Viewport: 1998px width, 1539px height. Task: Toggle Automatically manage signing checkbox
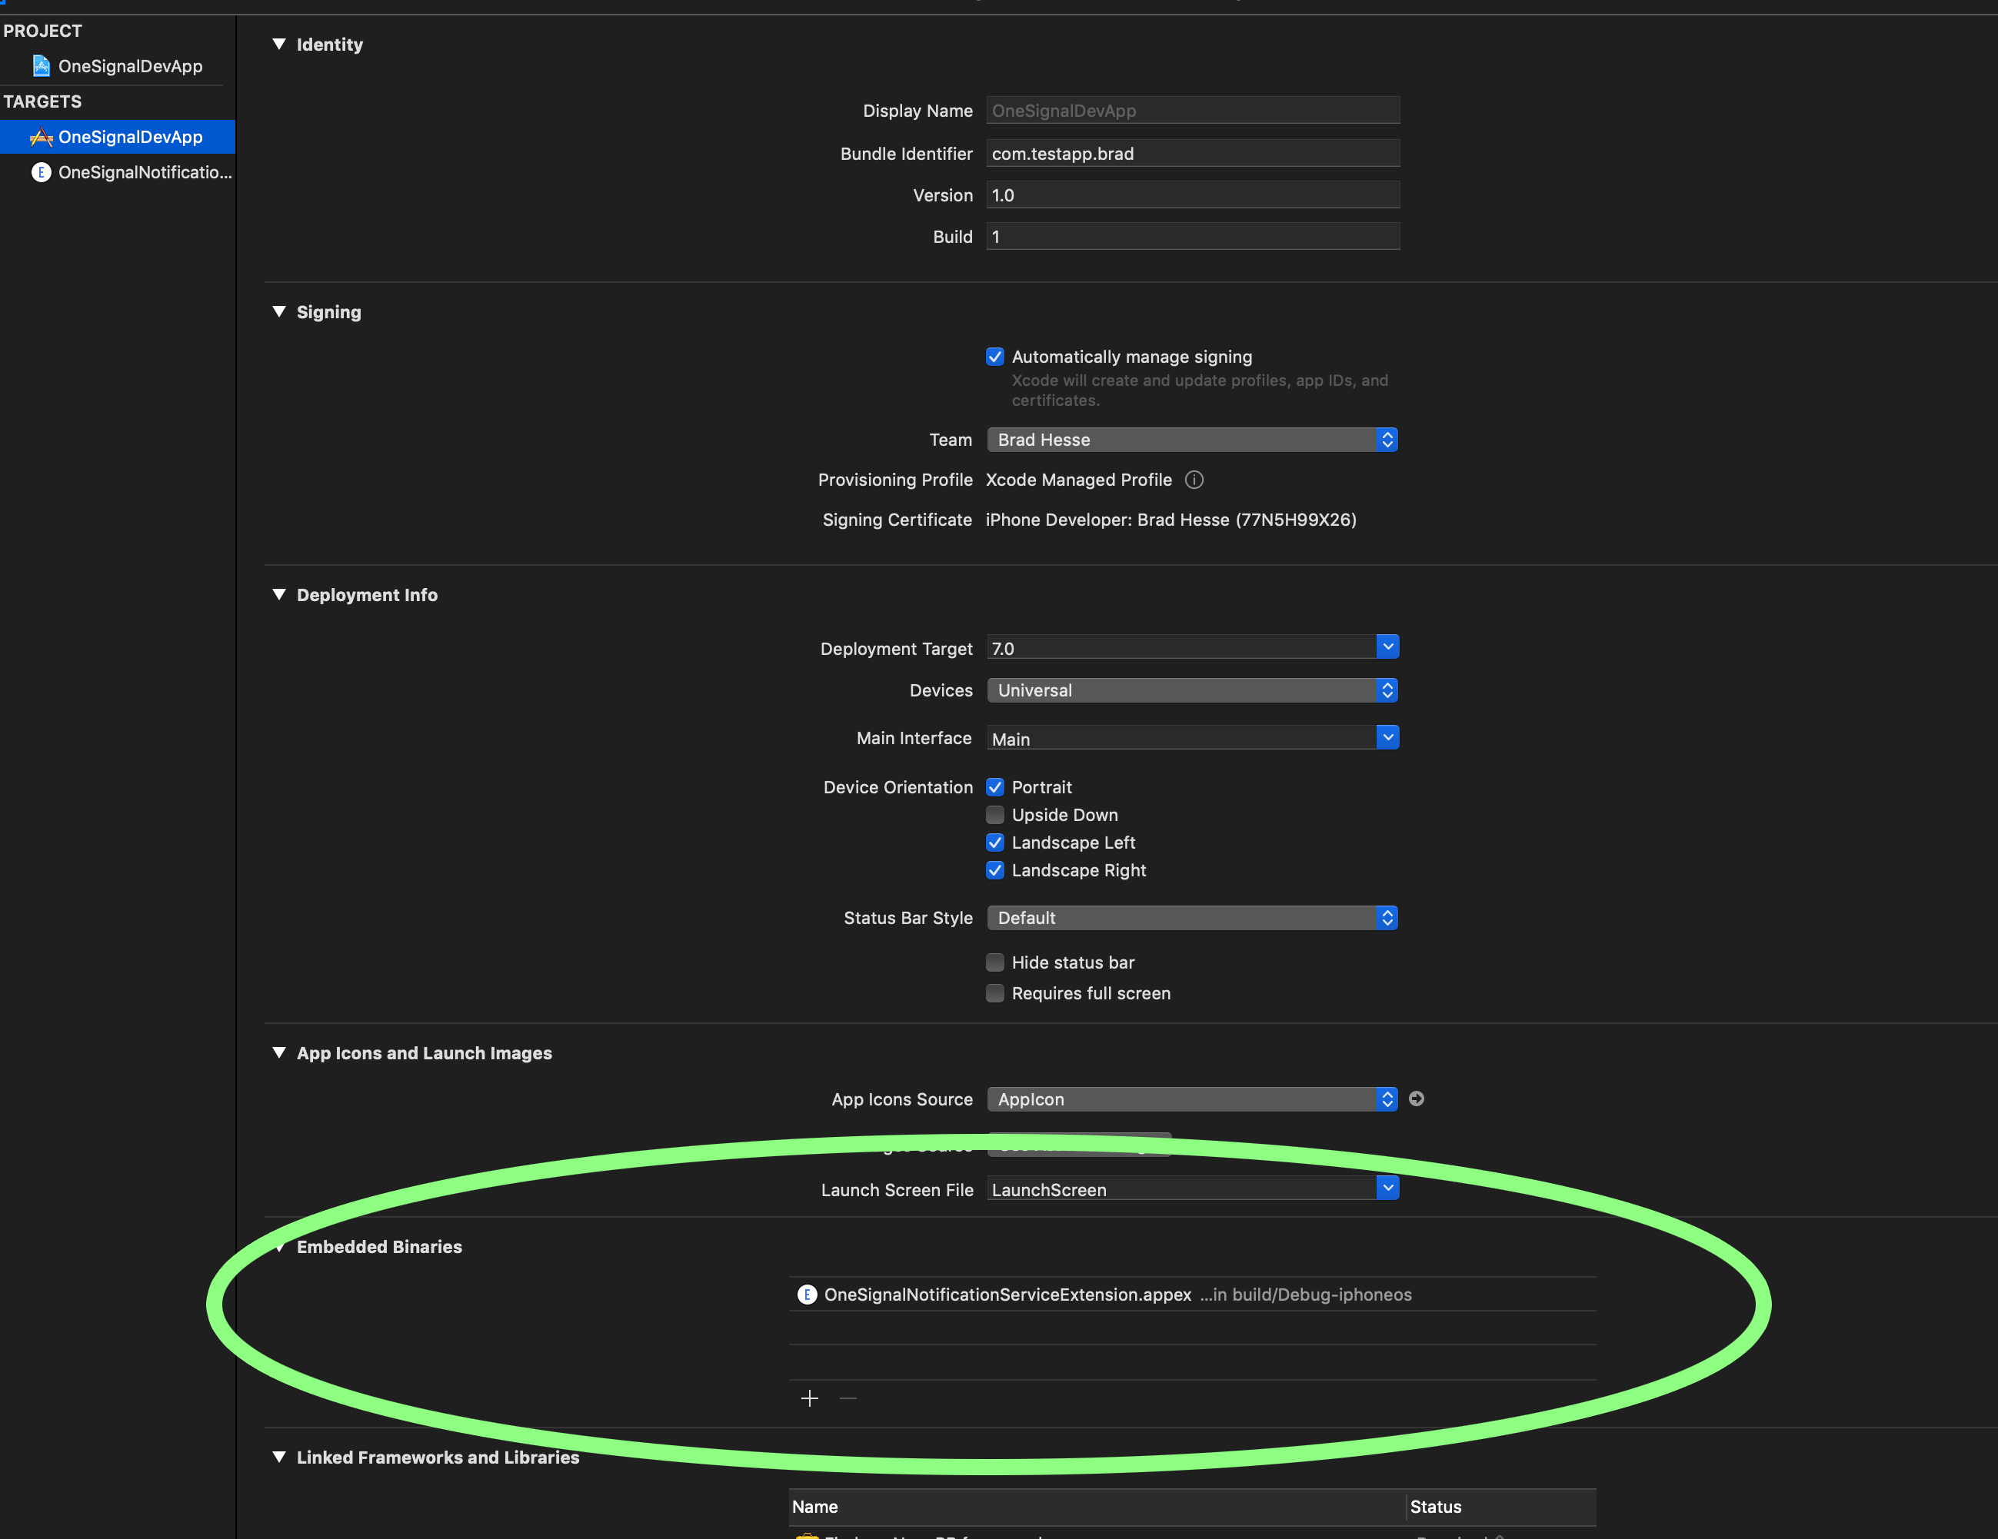click(x=995, y=357)
